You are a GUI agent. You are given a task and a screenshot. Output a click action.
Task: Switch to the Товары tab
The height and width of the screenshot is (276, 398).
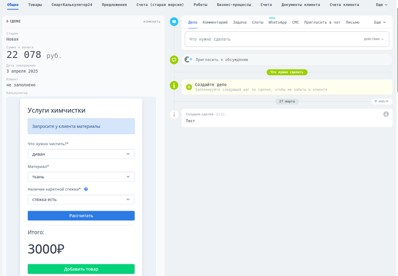(35, 5)
